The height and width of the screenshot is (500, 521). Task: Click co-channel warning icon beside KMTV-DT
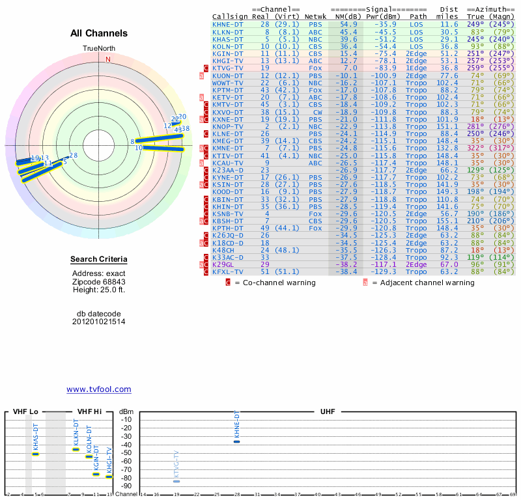click(206, 105)
